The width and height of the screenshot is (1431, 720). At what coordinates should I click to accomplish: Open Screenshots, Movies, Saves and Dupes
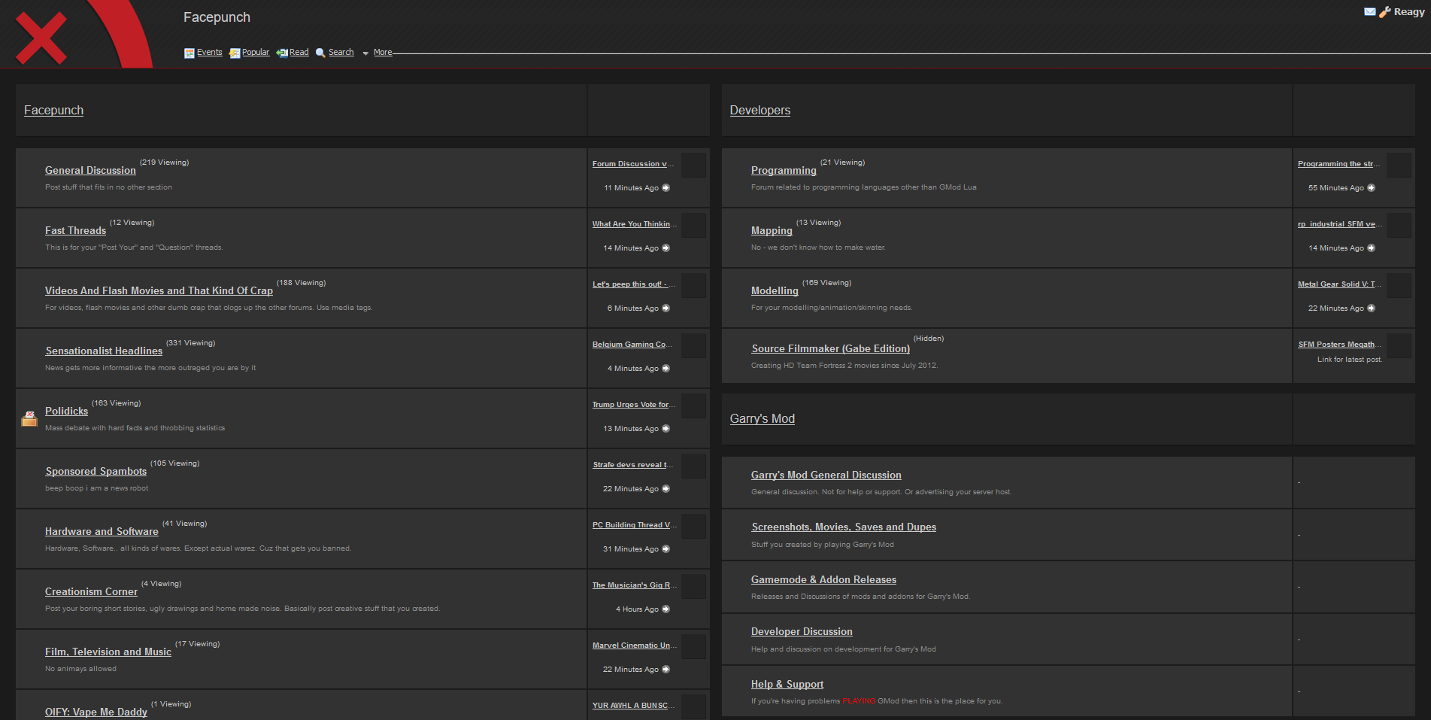click(844, 527)
